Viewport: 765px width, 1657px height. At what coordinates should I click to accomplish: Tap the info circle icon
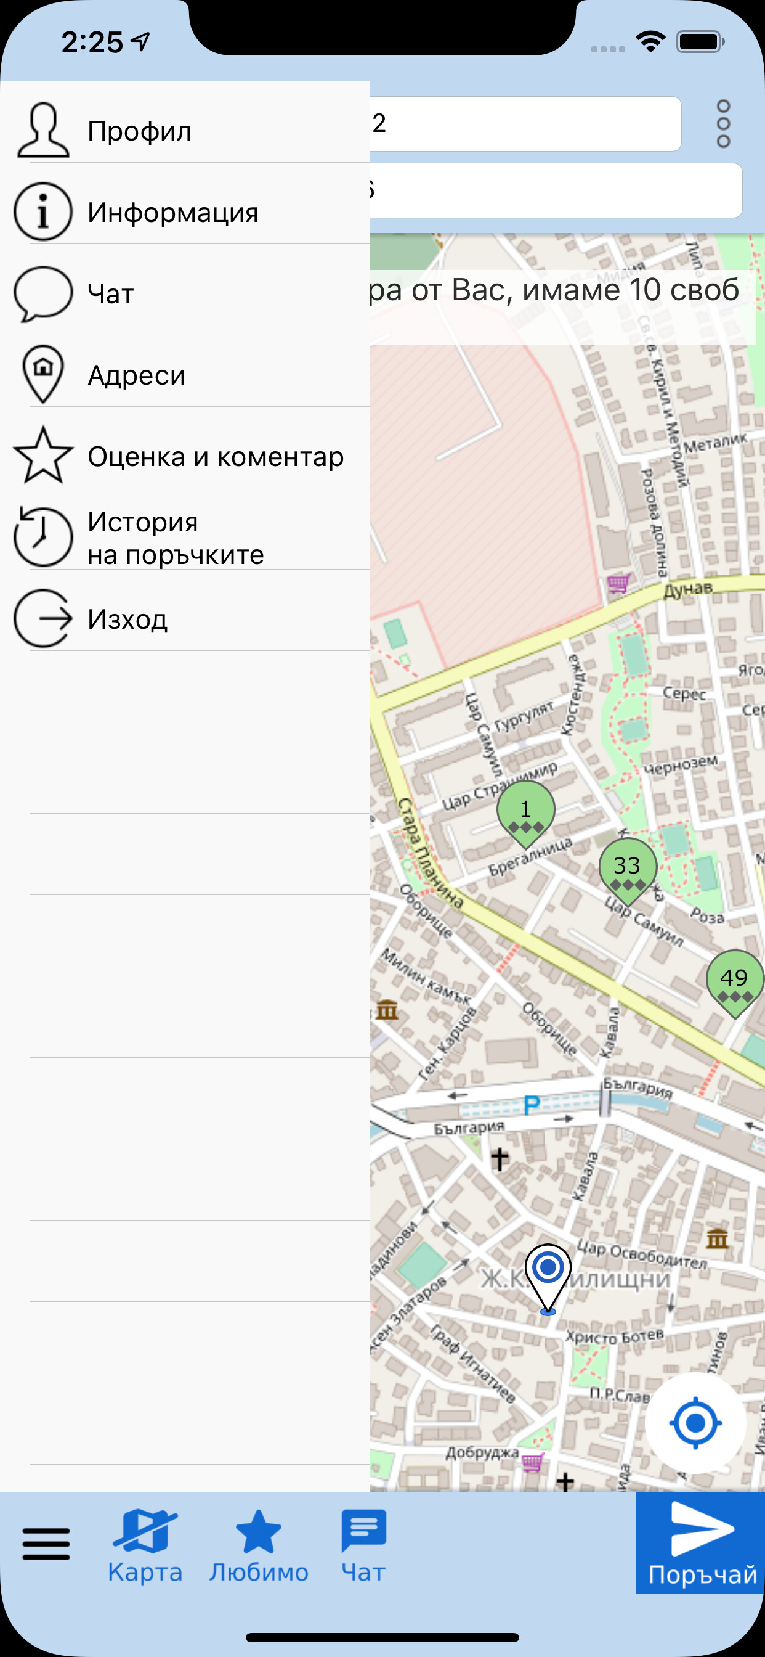click(x=43, y=211)
